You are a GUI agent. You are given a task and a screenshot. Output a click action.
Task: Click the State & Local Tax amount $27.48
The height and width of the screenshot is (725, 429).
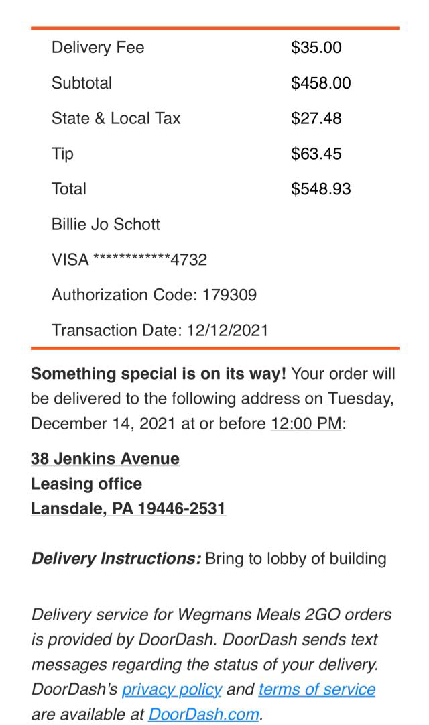click(x=316, y=119)
